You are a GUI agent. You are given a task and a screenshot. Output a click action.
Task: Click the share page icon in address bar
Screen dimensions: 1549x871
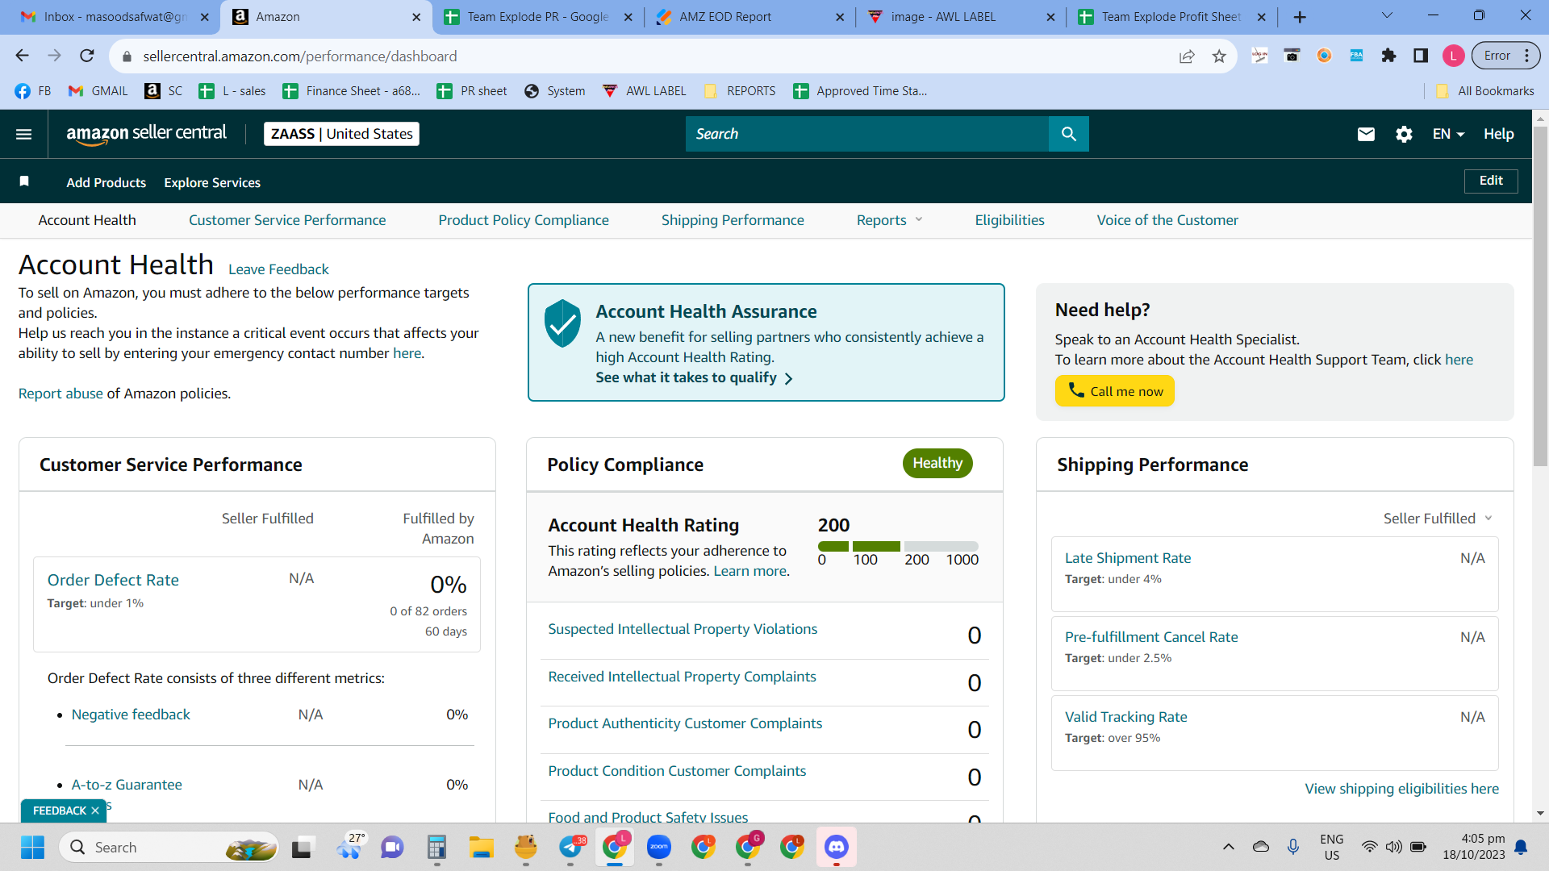pyautogui.click(x=1187, y=56)
